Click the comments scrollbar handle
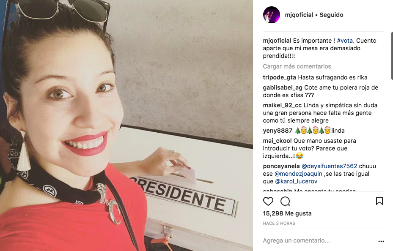 392,56
